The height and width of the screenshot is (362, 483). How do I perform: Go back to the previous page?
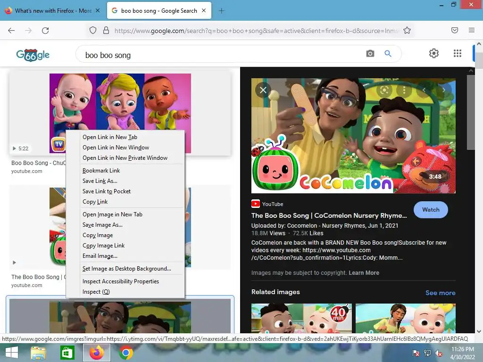coord(11,31)
